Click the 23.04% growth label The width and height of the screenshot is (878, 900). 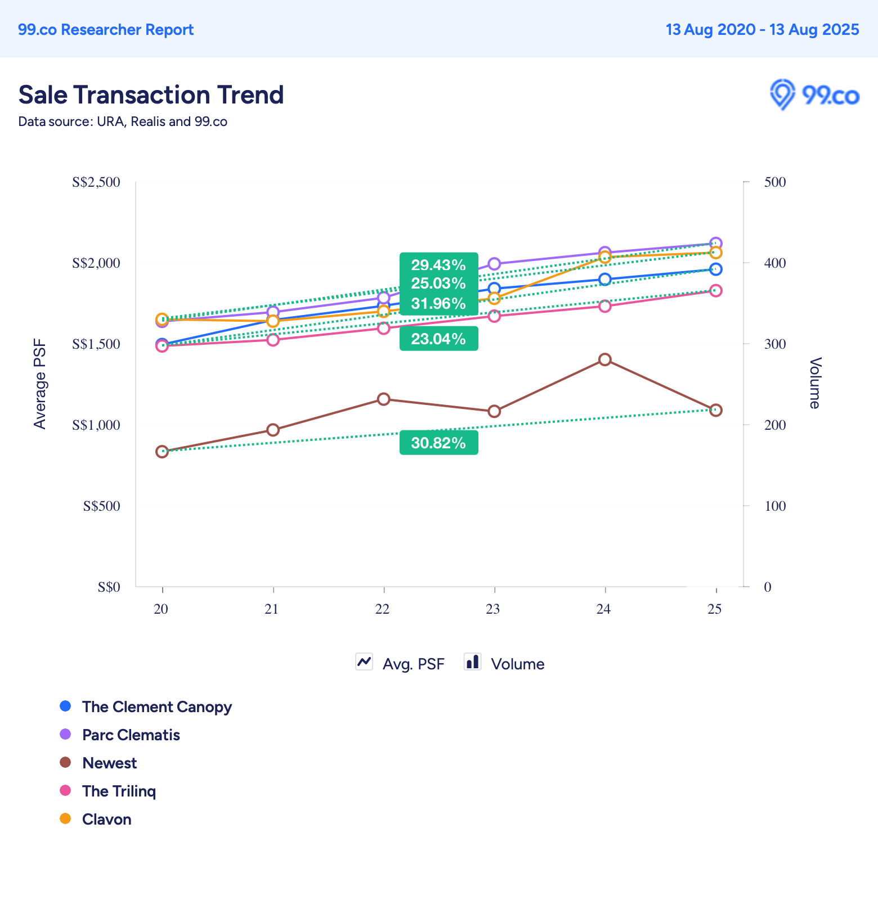(x=438, y=339)
